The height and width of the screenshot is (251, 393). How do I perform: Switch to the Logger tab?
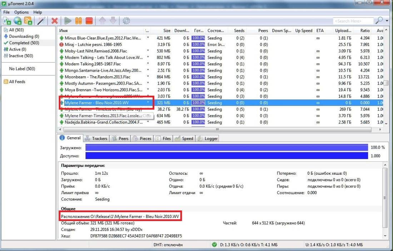(208, 138)
